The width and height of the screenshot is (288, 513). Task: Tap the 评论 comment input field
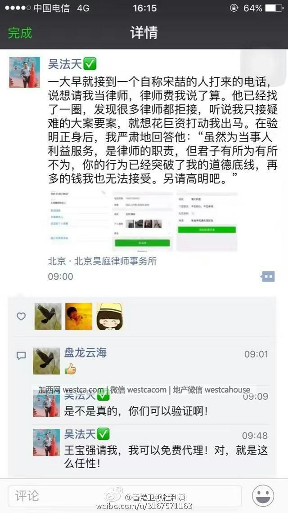coord(125,496)
